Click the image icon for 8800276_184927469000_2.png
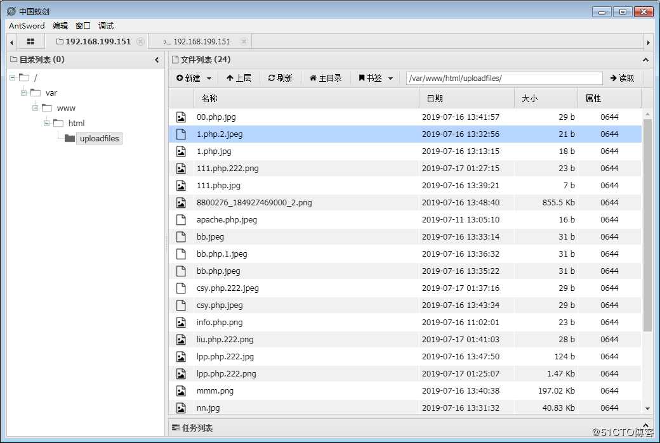 [x=181, y=203]
